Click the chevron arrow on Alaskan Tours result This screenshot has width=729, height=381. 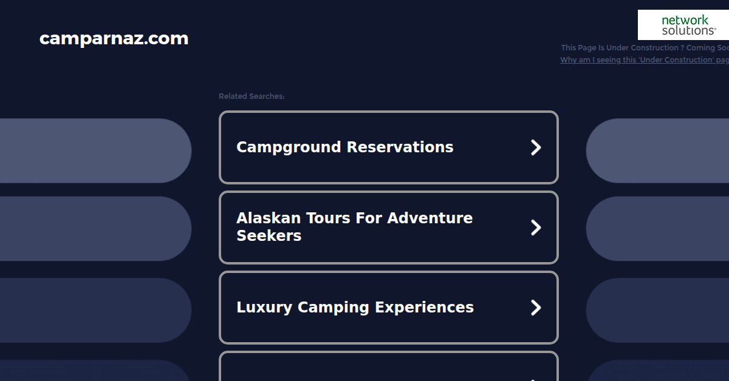pyautogui.click(x=535, y=228)
